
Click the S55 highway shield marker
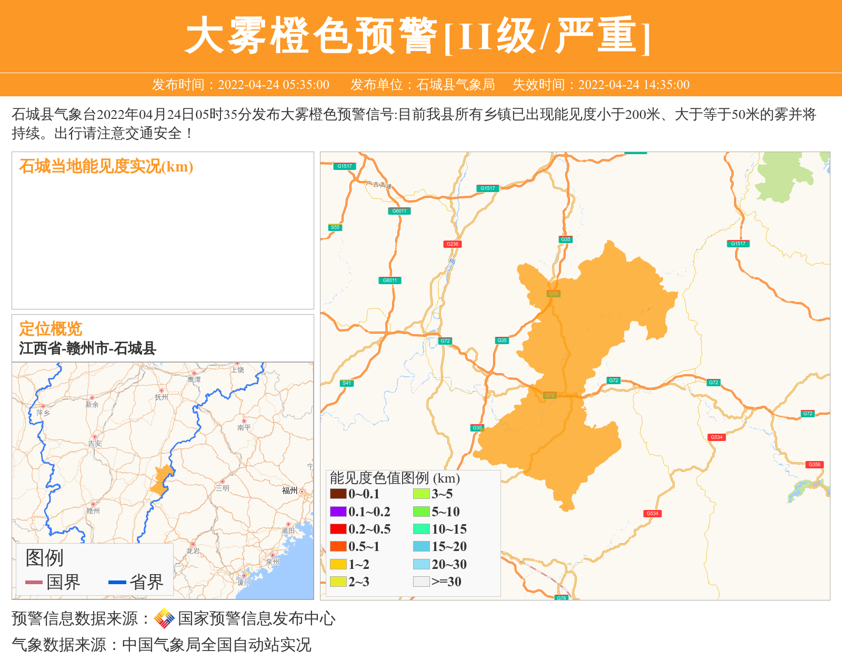[335, 227]
